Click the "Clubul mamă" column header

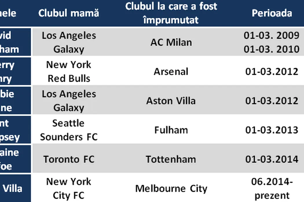(x=69, y=13)
